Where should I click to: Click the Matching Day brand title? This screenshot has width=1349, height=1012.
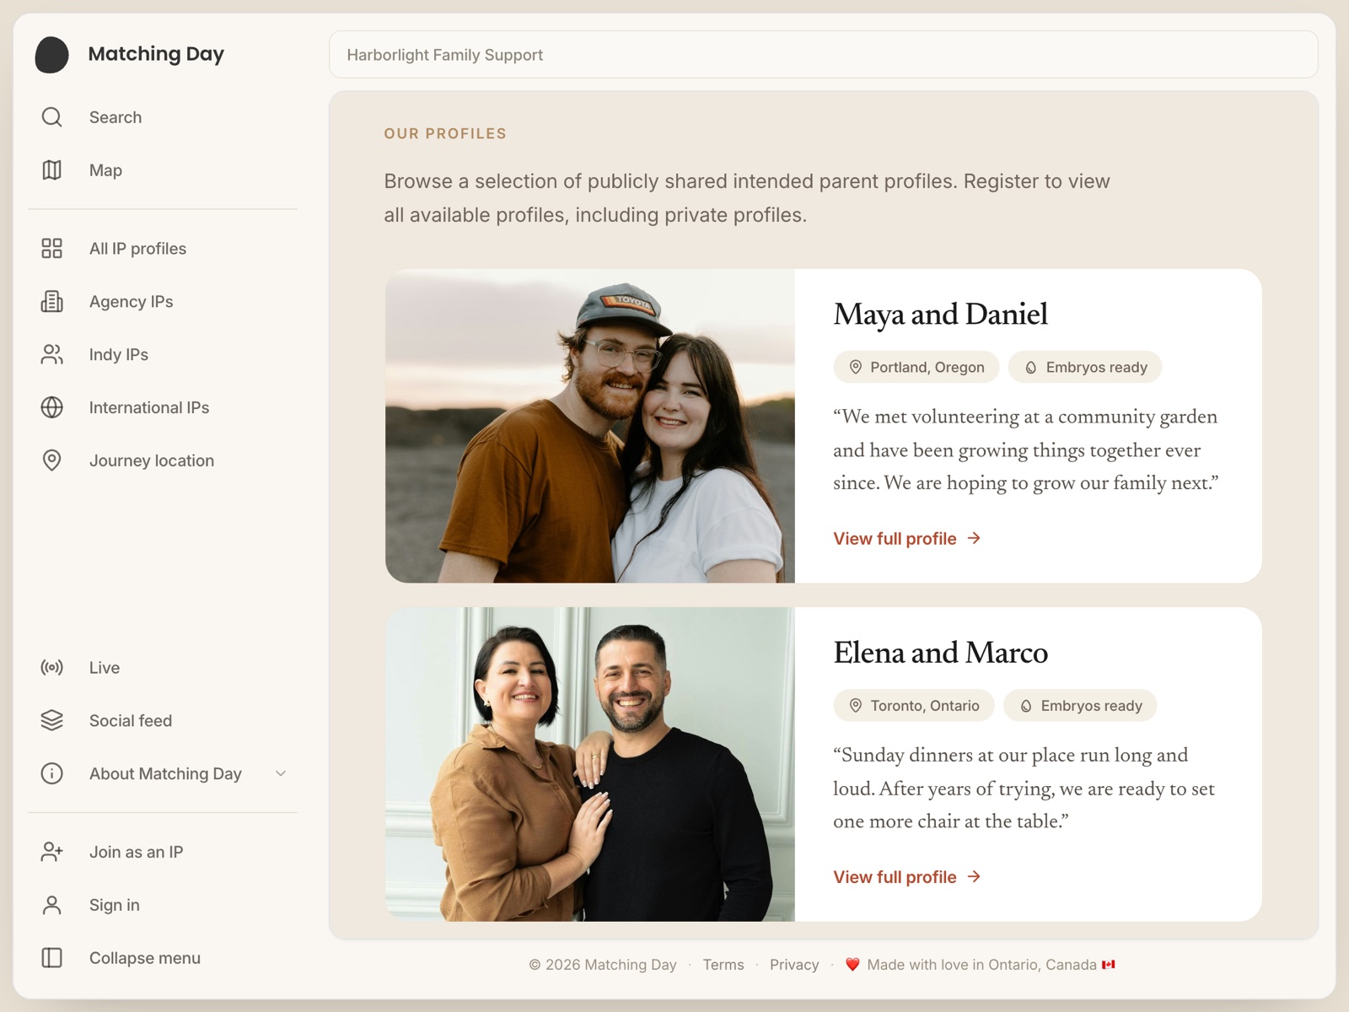(x=156, y=54)
